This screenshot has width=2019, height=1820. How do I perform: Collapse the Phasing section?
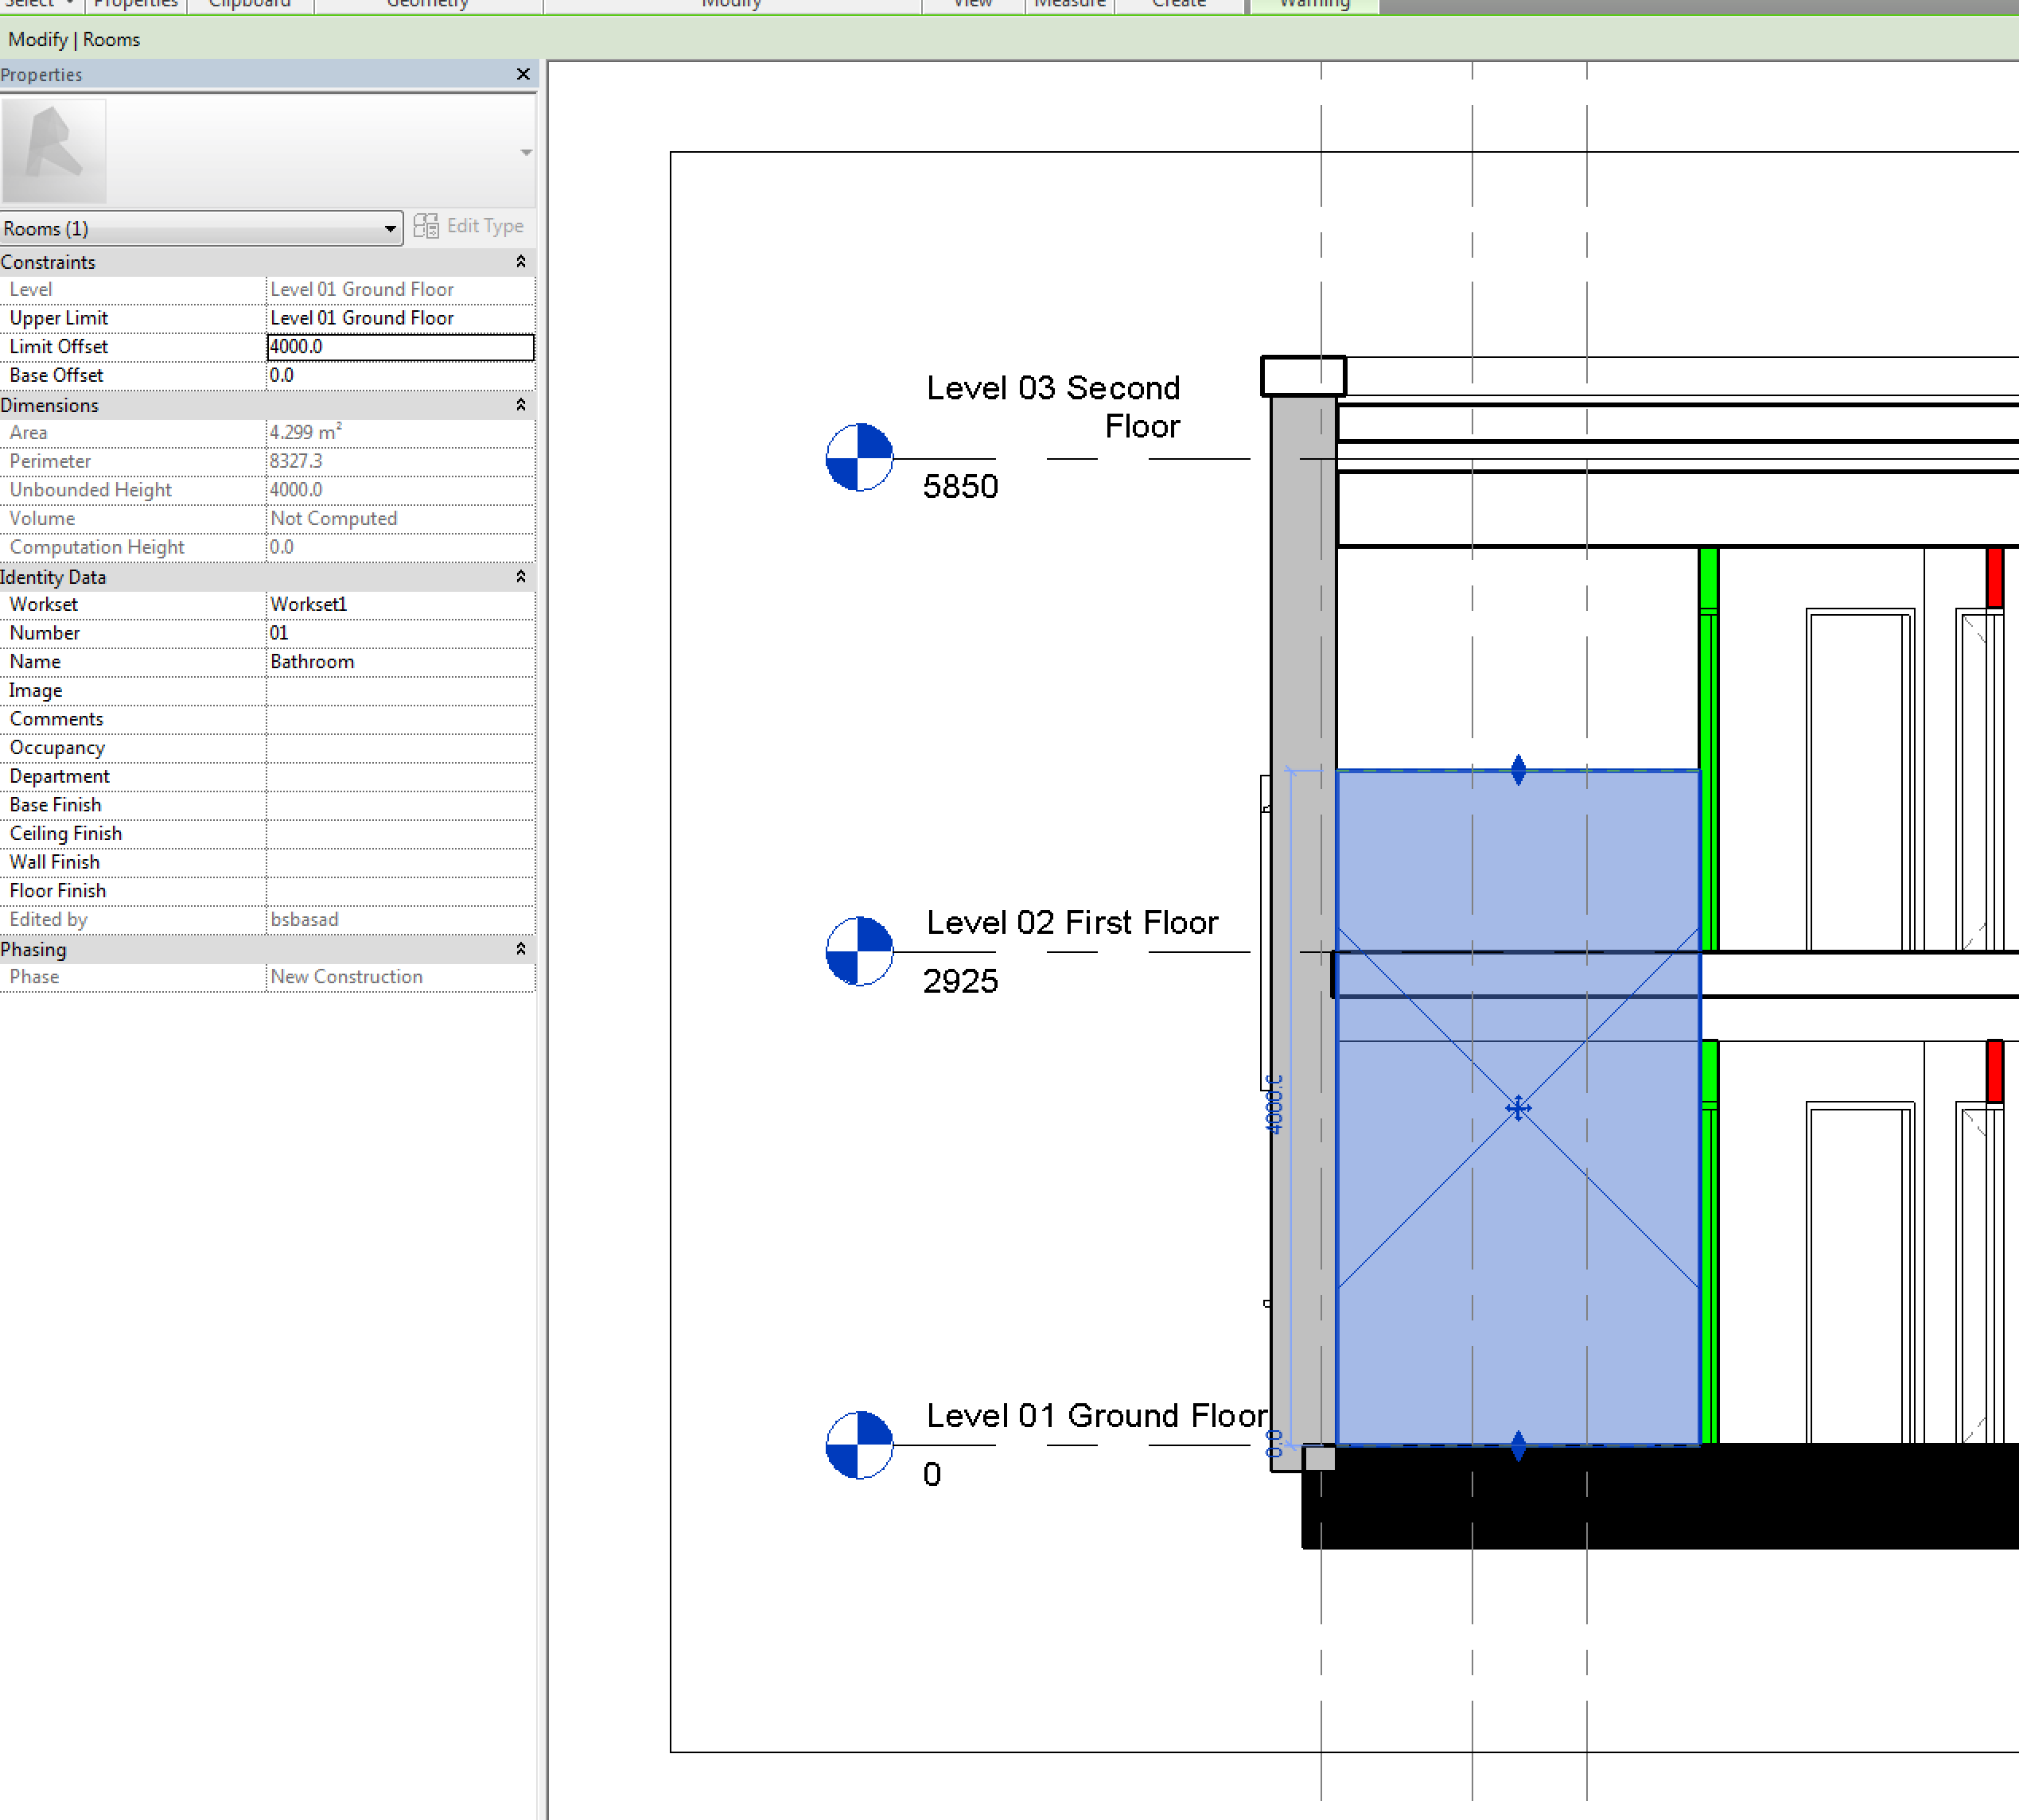pyautogui.click(x=521, y=949)
